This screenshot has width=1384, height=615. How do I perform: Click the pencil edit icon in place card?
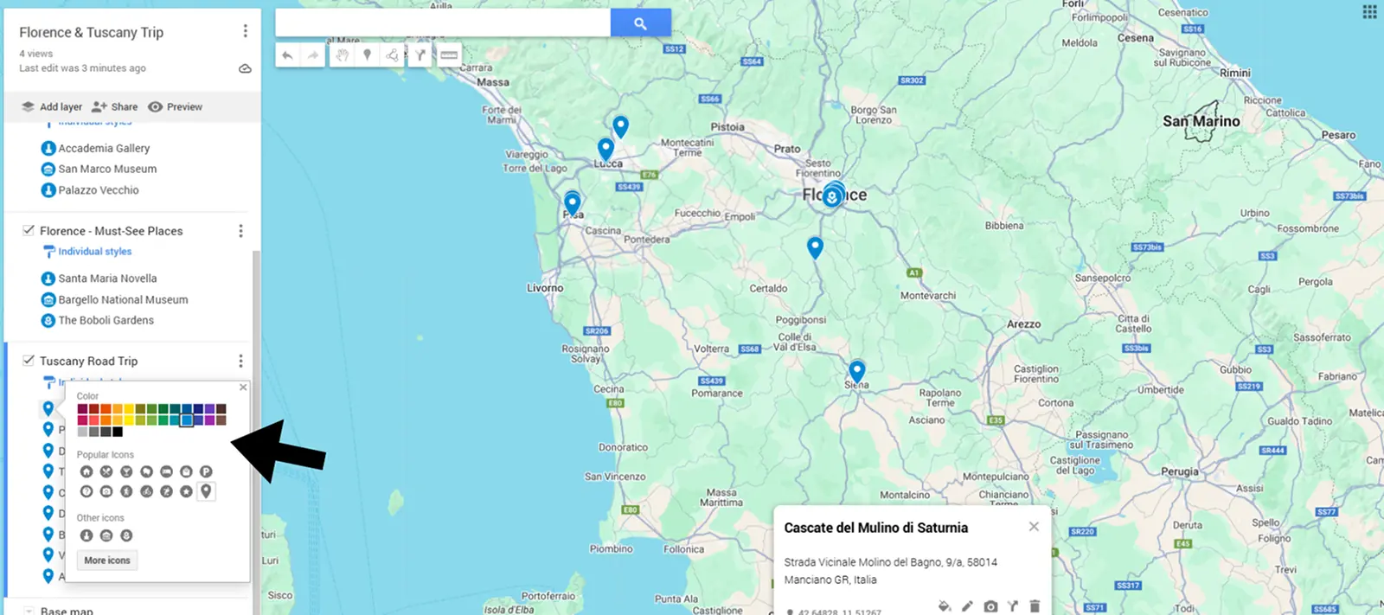(967, 606)
